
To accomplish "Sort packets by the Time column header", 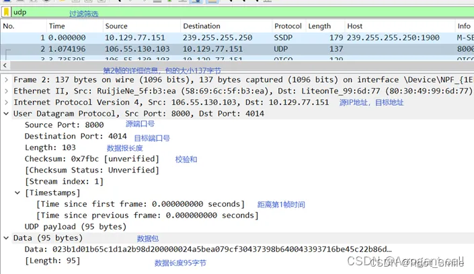I will click(x=57, y=26).
